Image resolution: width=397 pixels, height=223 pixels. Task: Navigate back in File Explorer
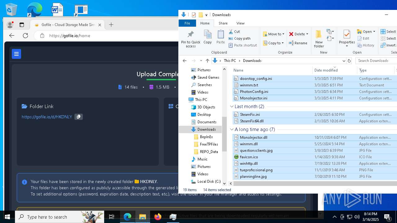185,61
